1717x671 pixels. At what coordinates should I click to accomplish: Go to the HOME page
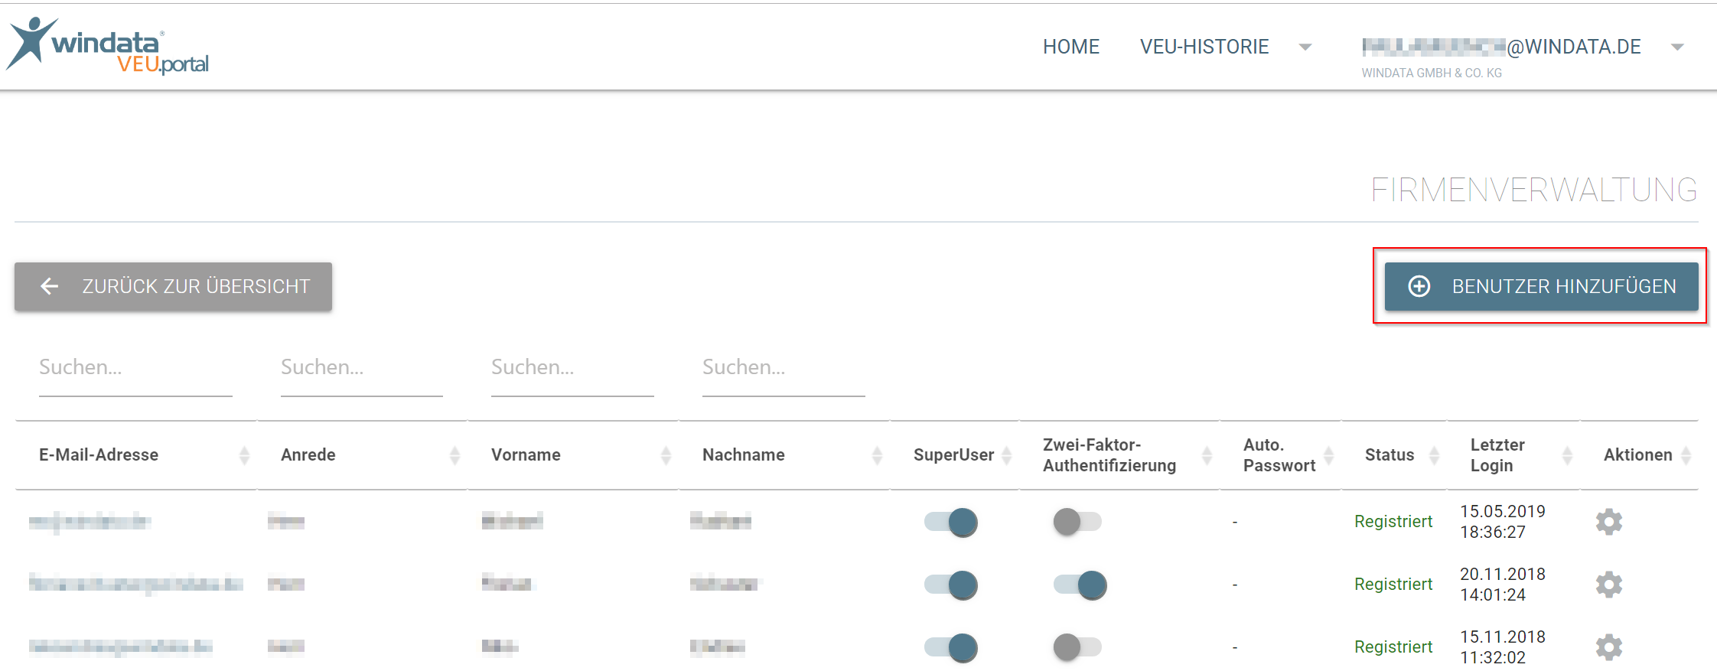click(1071, 47)
